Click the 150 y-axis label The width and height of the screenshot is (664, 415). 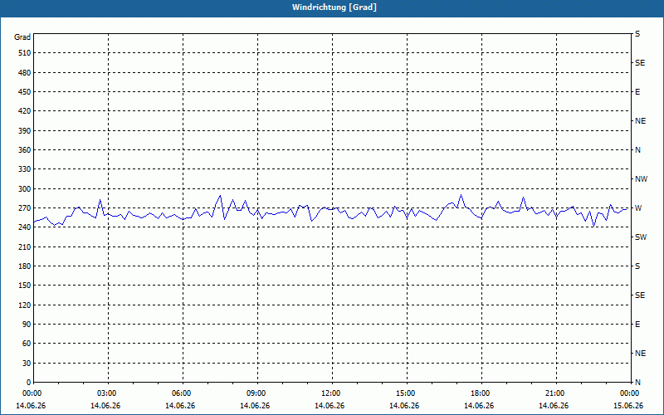click(25, 286)
